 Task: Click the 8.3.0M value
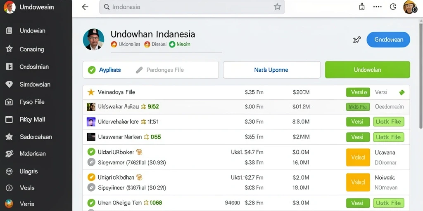pyautogui.click(x=301, y=122)
